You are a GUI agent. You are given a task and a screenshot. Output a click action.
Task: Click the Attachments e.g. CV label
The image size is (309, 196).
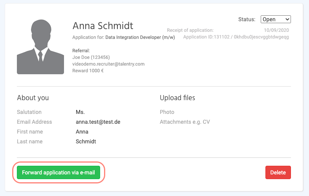point(185,122)
